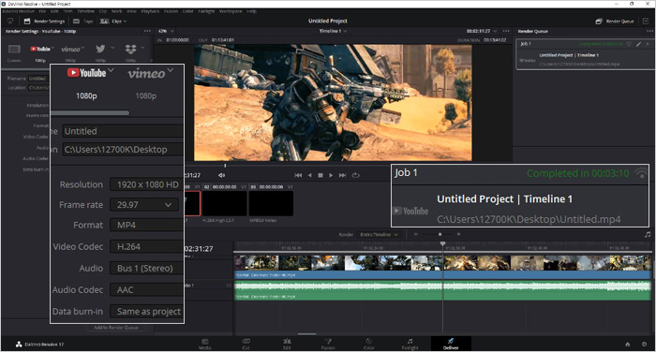Zoom out timeline with the minus icon
Screen dimensions: 656x352
pyautogui.click(x=415, y=234)
